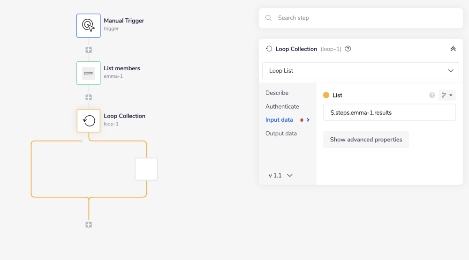Select the emma List members step icon
The height and width of the screenshot is (260, 469).
88,73
